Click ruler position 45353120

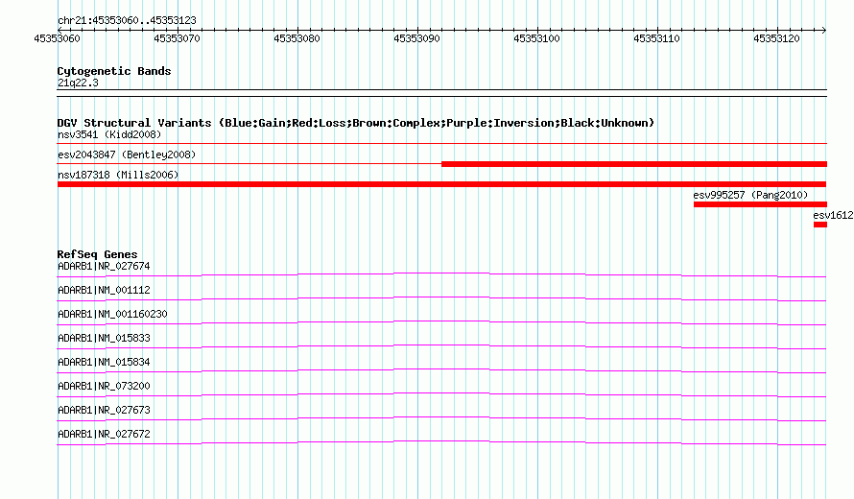776,38
